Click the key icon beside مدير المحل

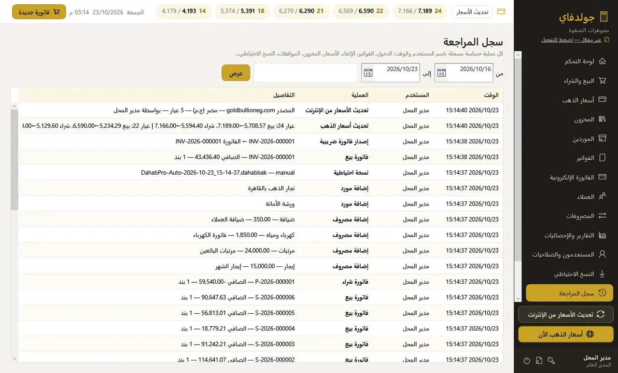(x=552, y=360)
